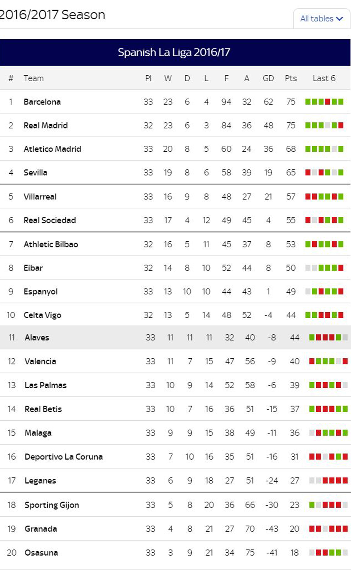Select Atletico Madrid in the table
The width and height of the screenshot is (351, 570).
click(52, 149)
